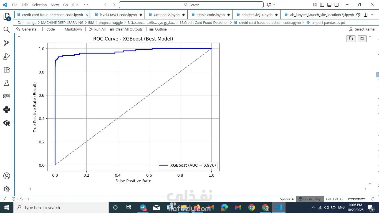Image resolution: width=379 pixels, height=213 pixels.
Task: Open Run and Debug view
Action: tap(7, 56)
